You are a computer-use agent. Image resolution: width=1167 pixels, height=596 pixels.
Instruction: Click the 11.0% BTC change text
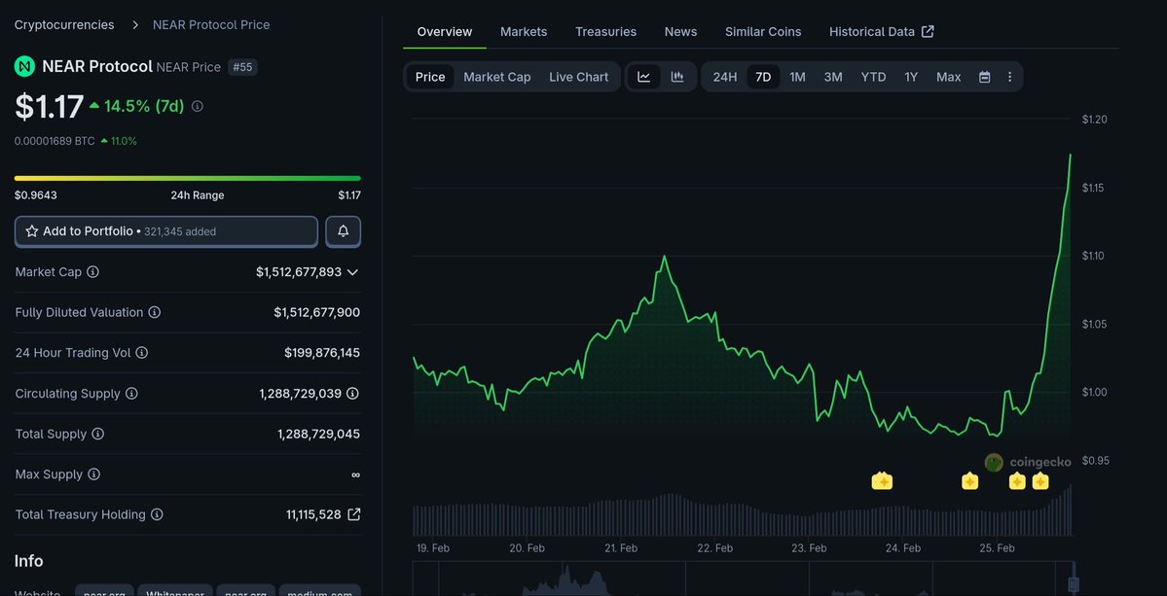[124, 140]
